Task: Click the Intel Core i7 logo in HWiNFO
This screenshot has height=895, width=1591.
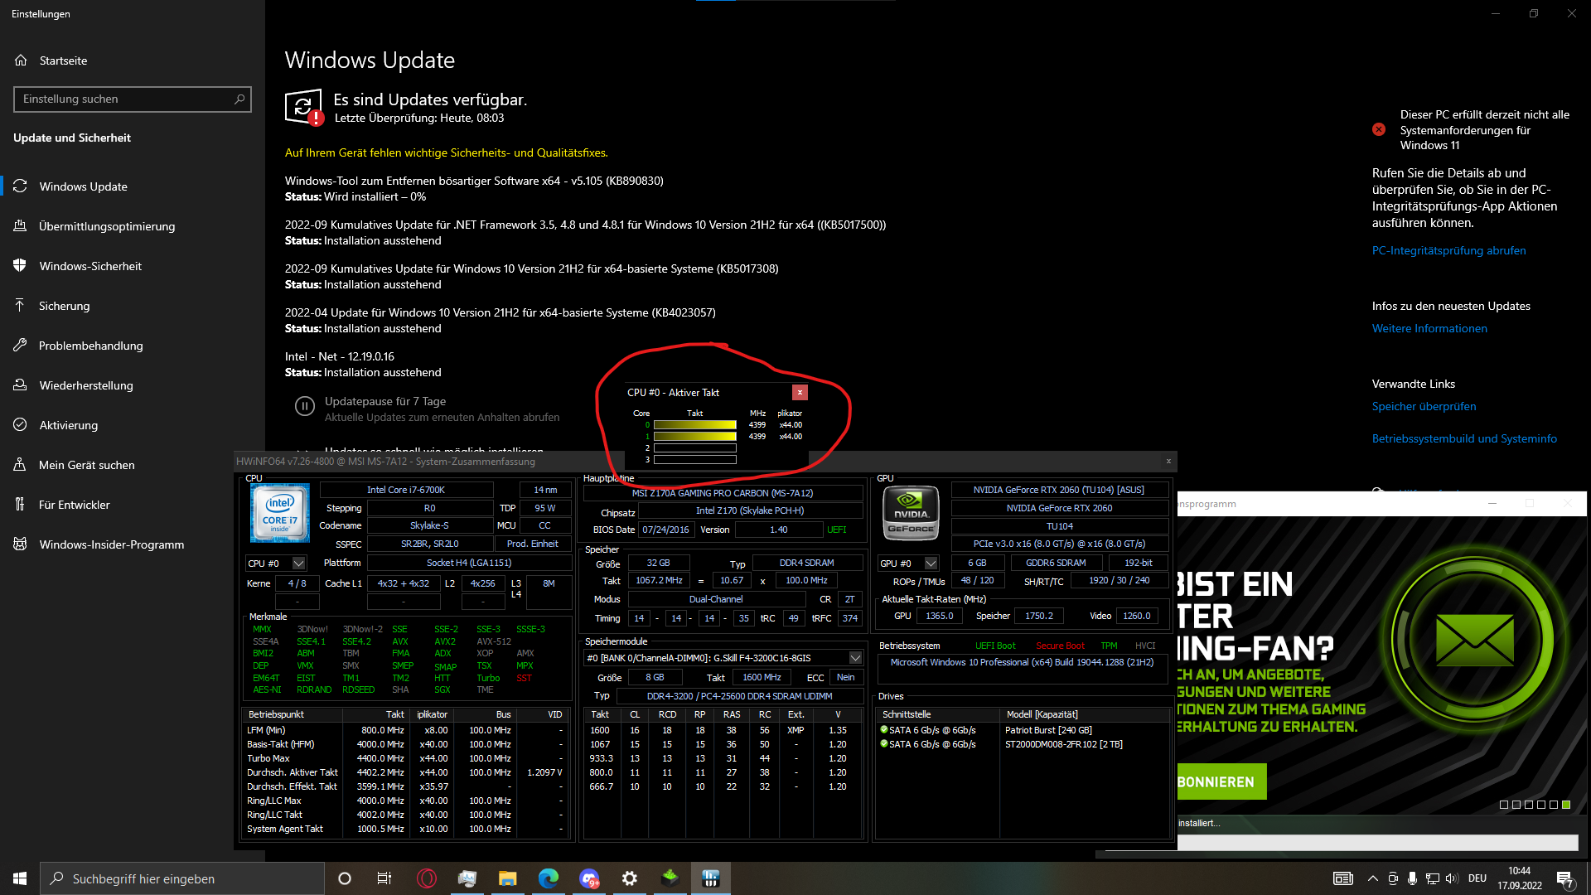Action: coord(280,513)
